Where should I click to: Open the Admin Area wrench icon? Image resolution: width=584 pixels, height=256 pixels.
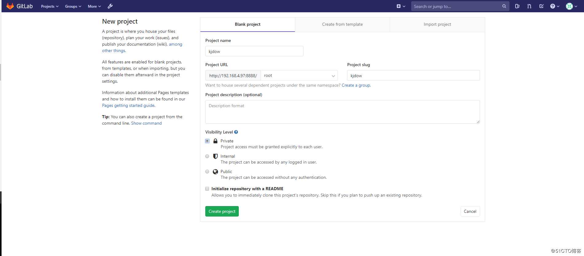pyautogui.click(x=110, y=6)
